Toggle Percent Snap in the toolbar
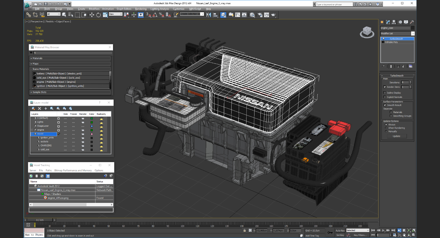The width and height of the screenshot is (440, 238). point(161,15)
